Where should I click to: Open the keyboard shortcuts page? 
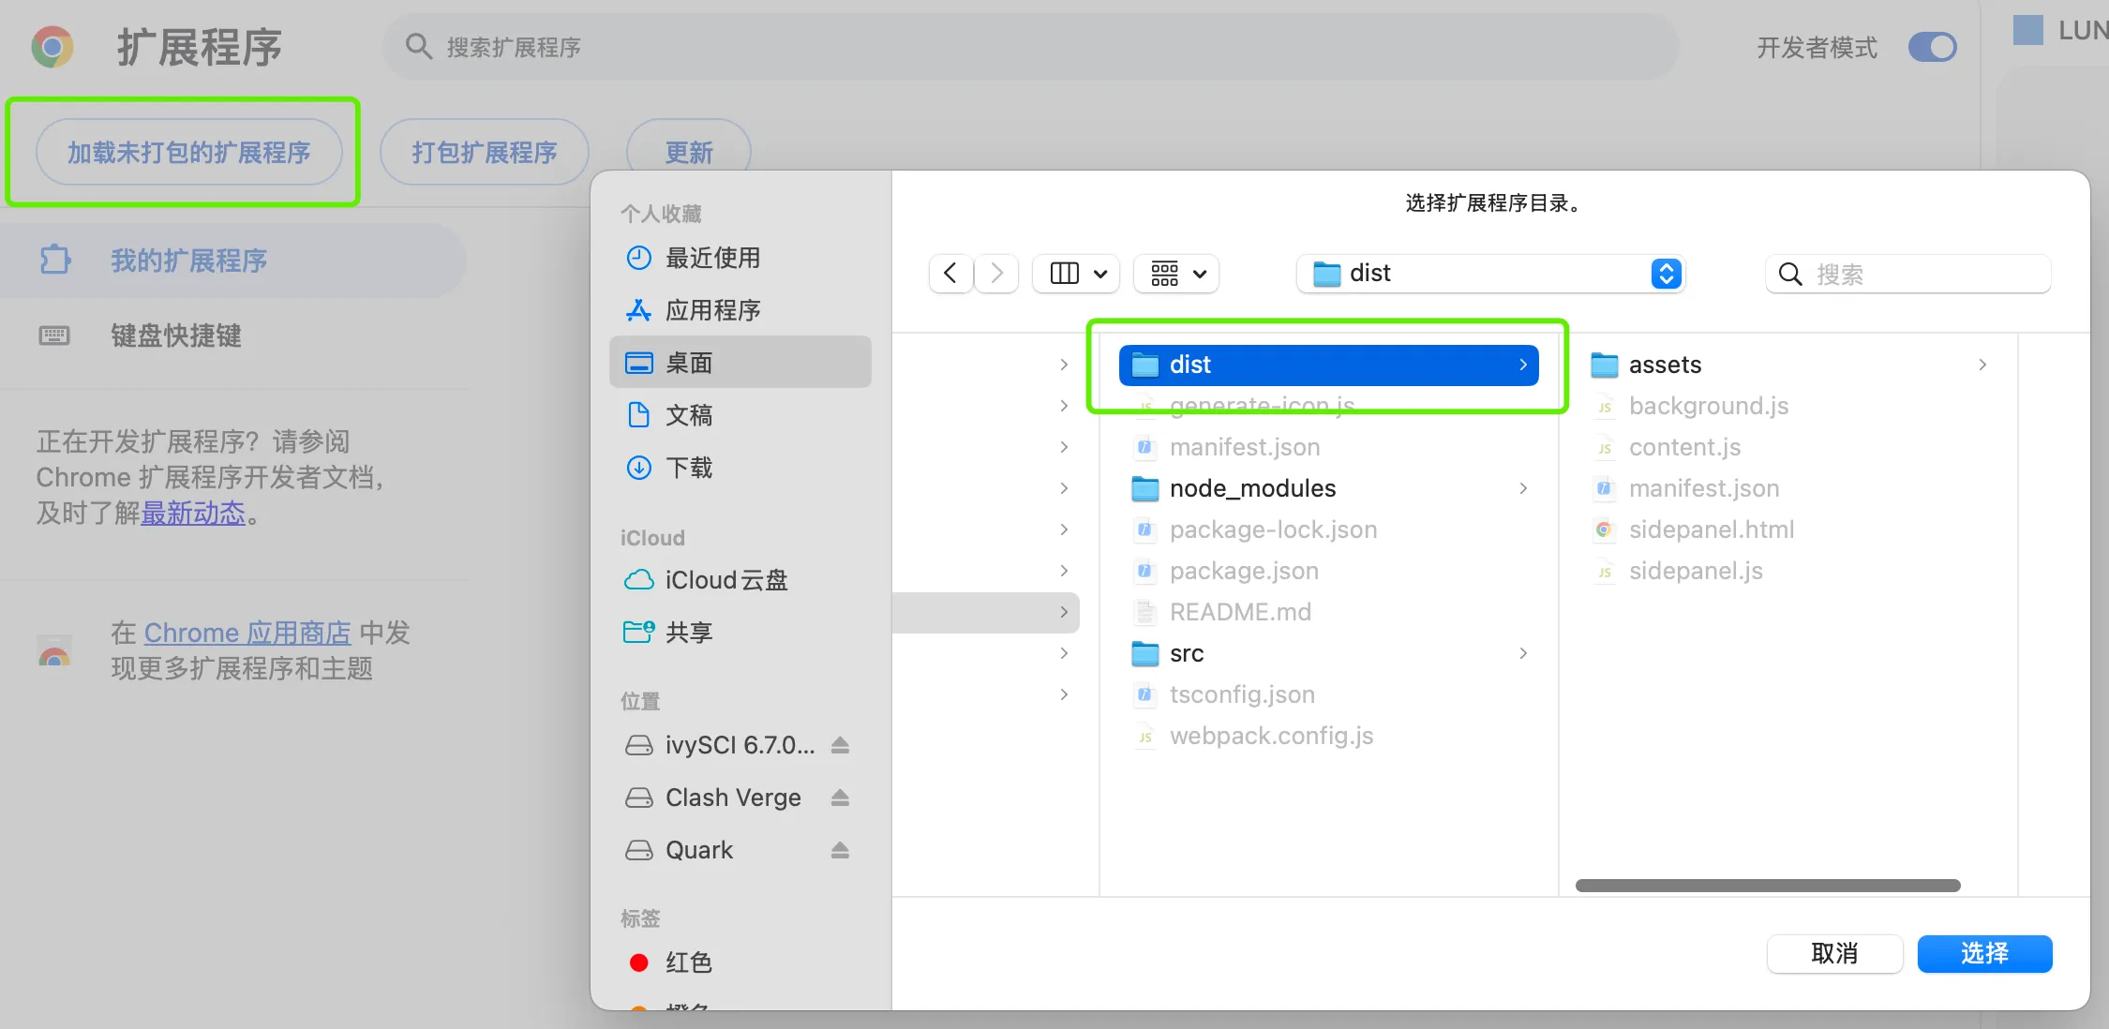pos(176,336)
